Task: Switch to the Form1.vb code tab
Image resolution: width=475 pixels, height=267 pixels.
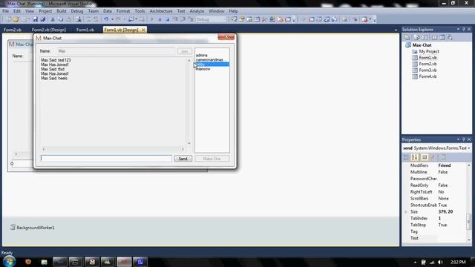Action: pos(85,30)
